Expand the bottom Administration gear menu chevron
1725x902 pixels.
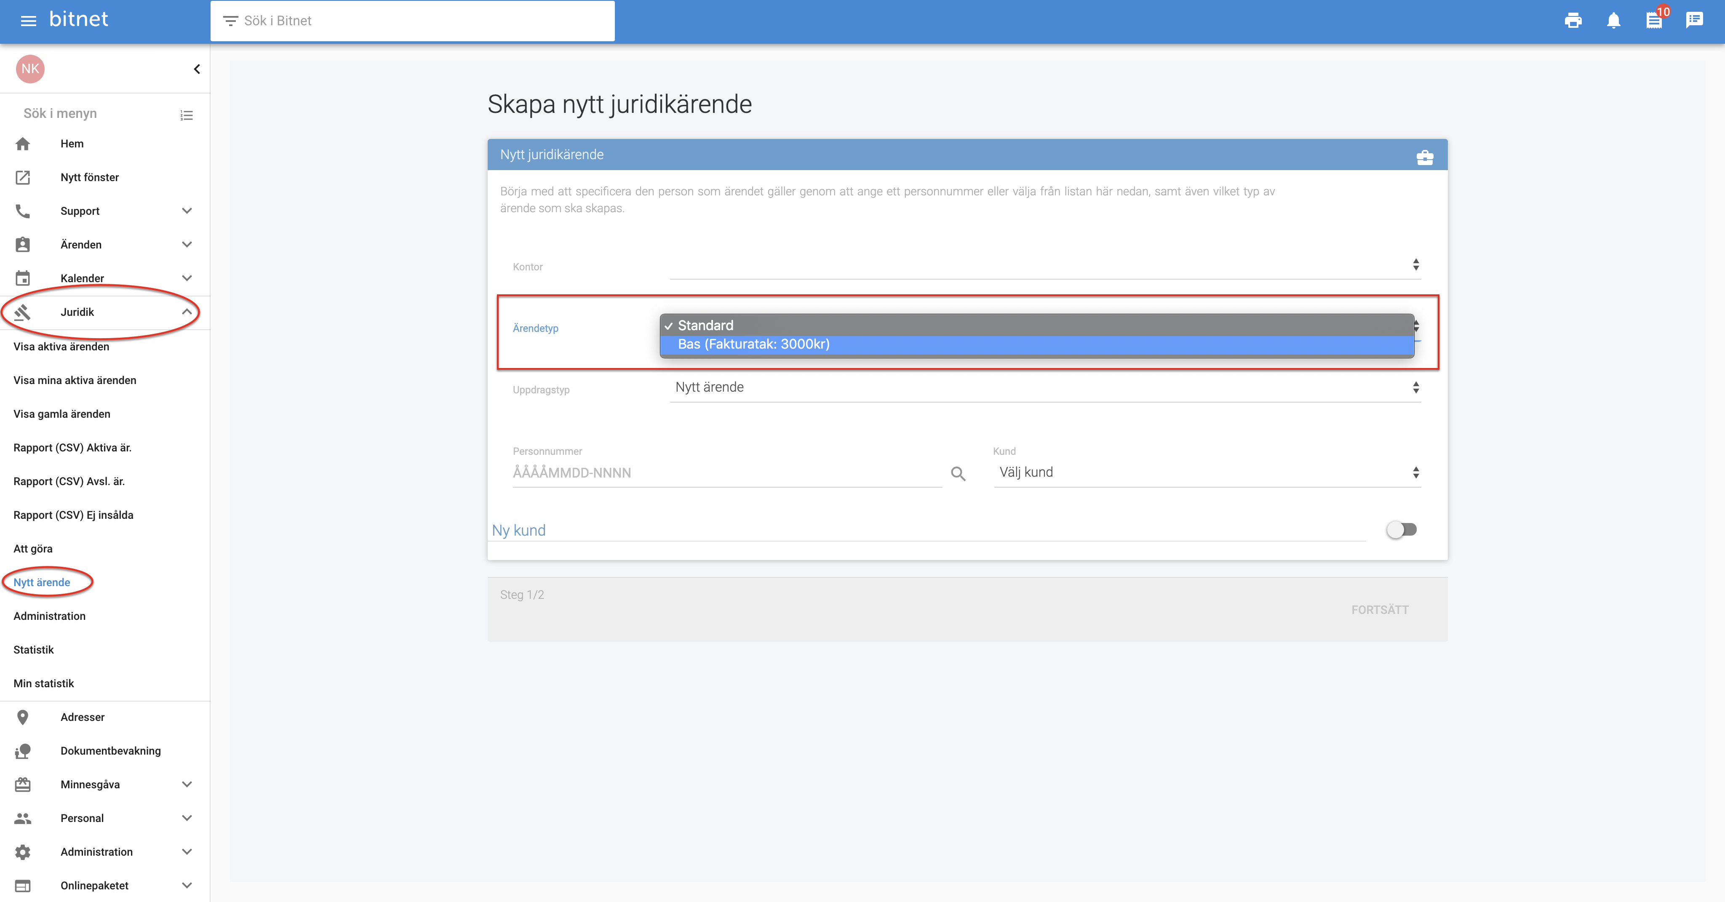coord(187,852)
